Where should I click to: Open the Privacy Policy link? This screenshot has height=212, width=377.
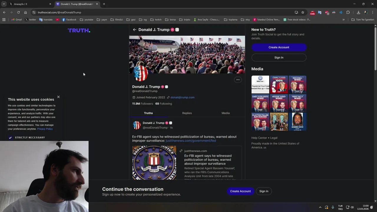coord(45,129)
